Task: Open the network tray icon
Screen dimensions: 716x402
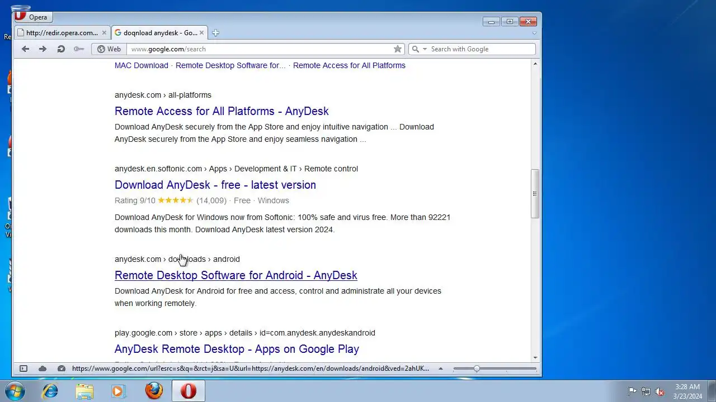Action: pyautogui.click(x=646, y=391)
